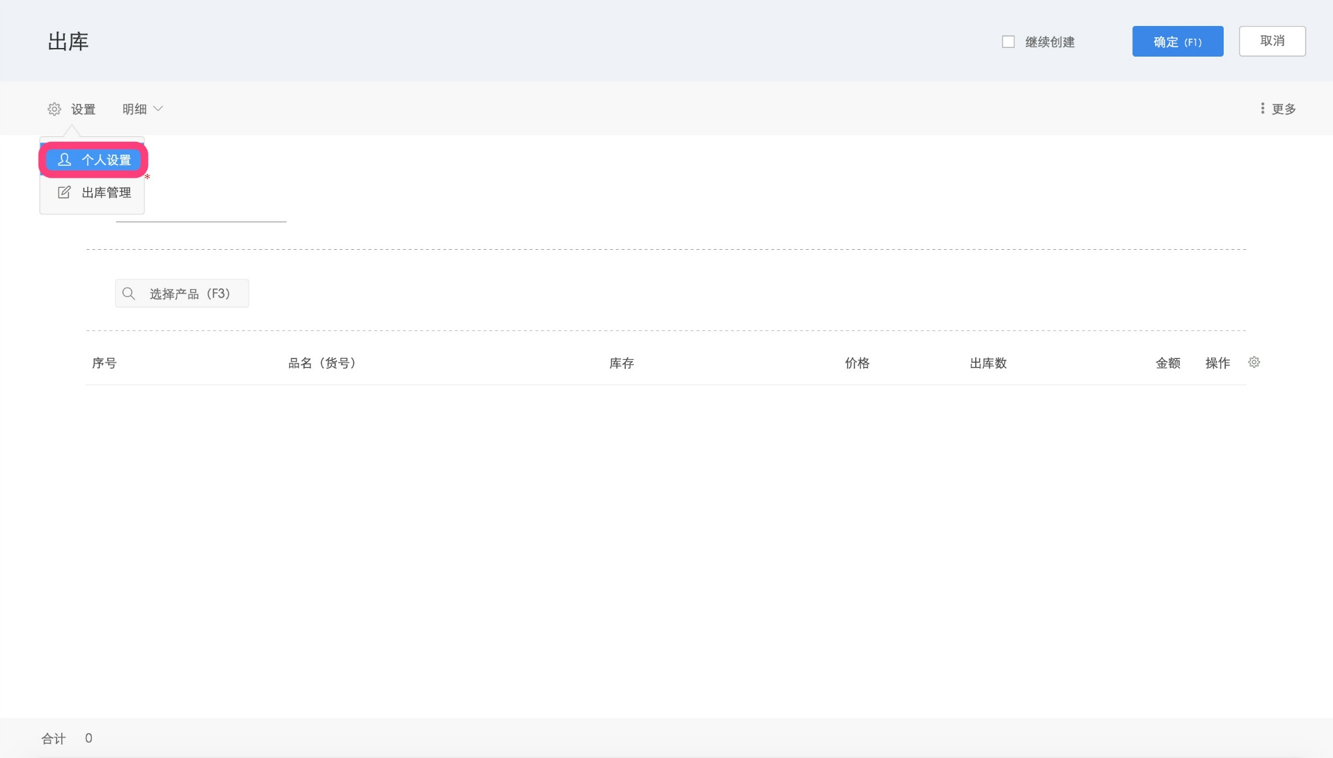Viewport: 1333px width, 758px height.
Task: Tick the 继续创建 checkbox
Action: click(1008, 42)
